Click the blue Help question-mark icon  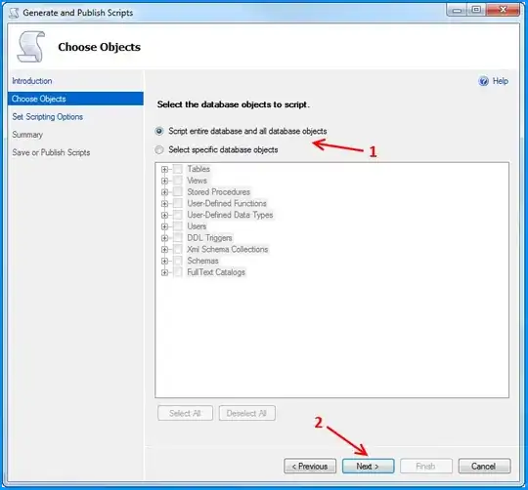(483, 81)
